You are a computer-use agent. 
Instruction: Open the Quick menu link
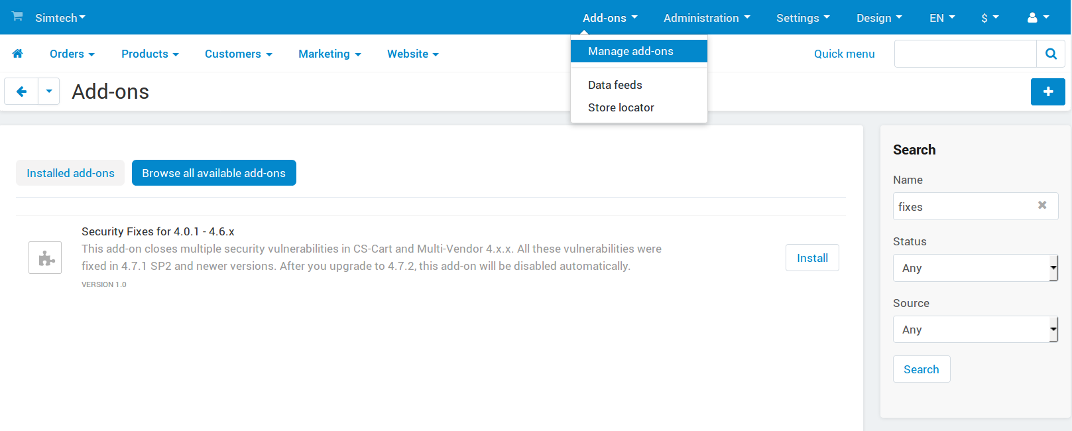tap(844, 54)
